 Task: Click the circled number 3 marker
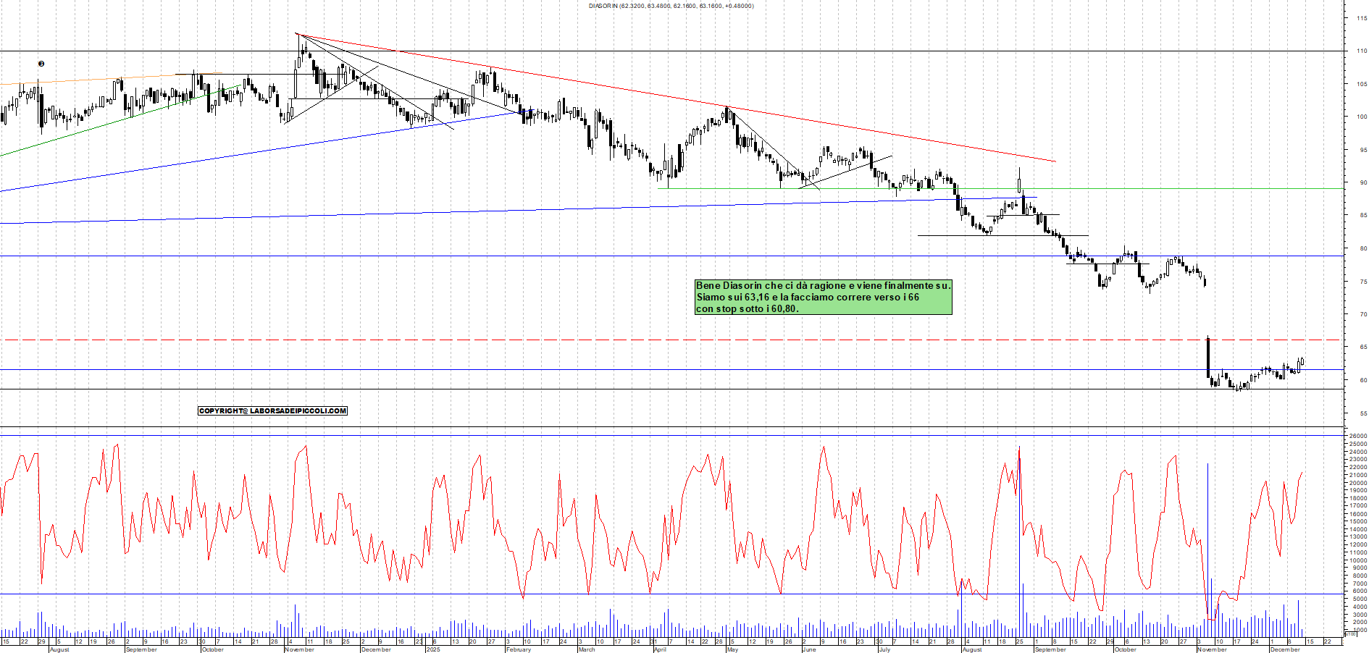[x=41, y=64]
